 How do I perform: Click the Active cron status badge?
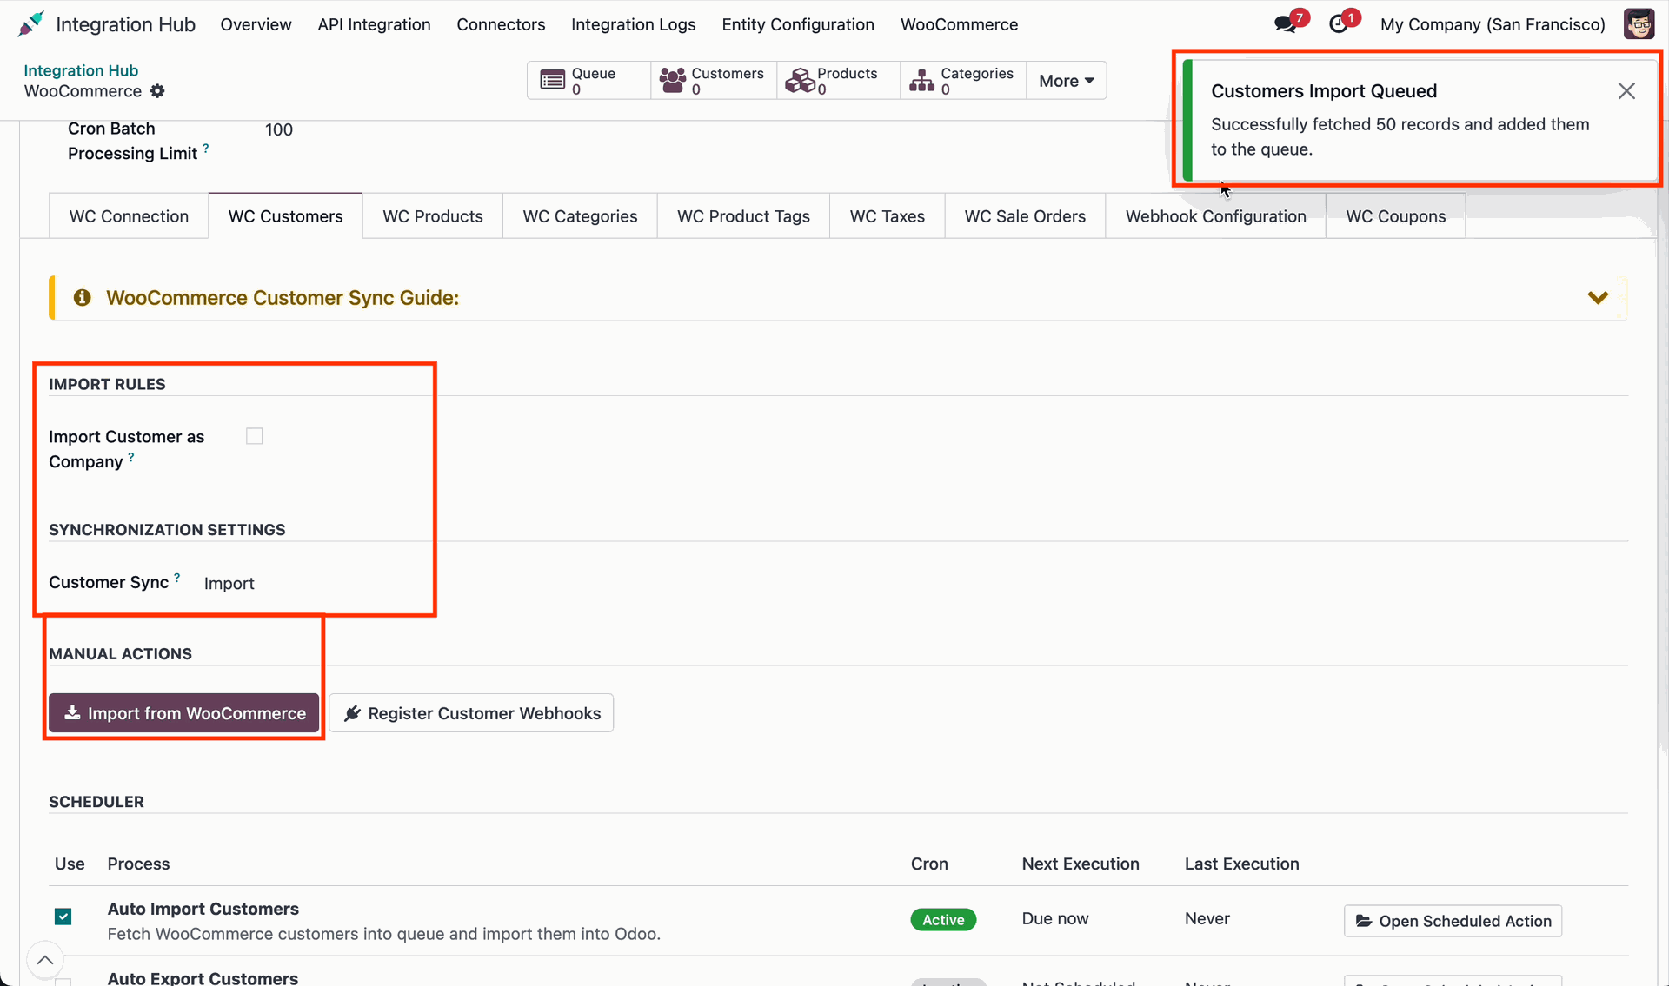943,920
